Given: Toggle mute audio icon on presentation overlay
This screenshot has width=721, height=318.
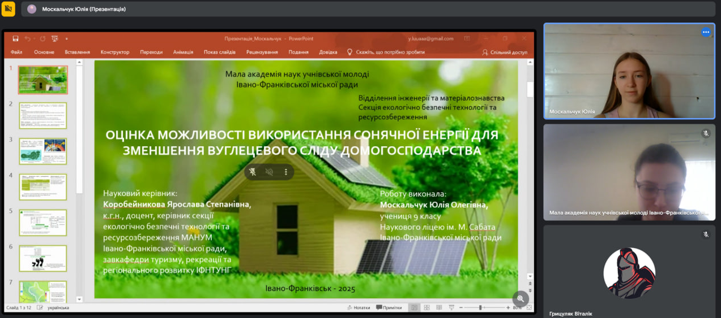Looking at the screenshot, I should (x=269, y=172).
